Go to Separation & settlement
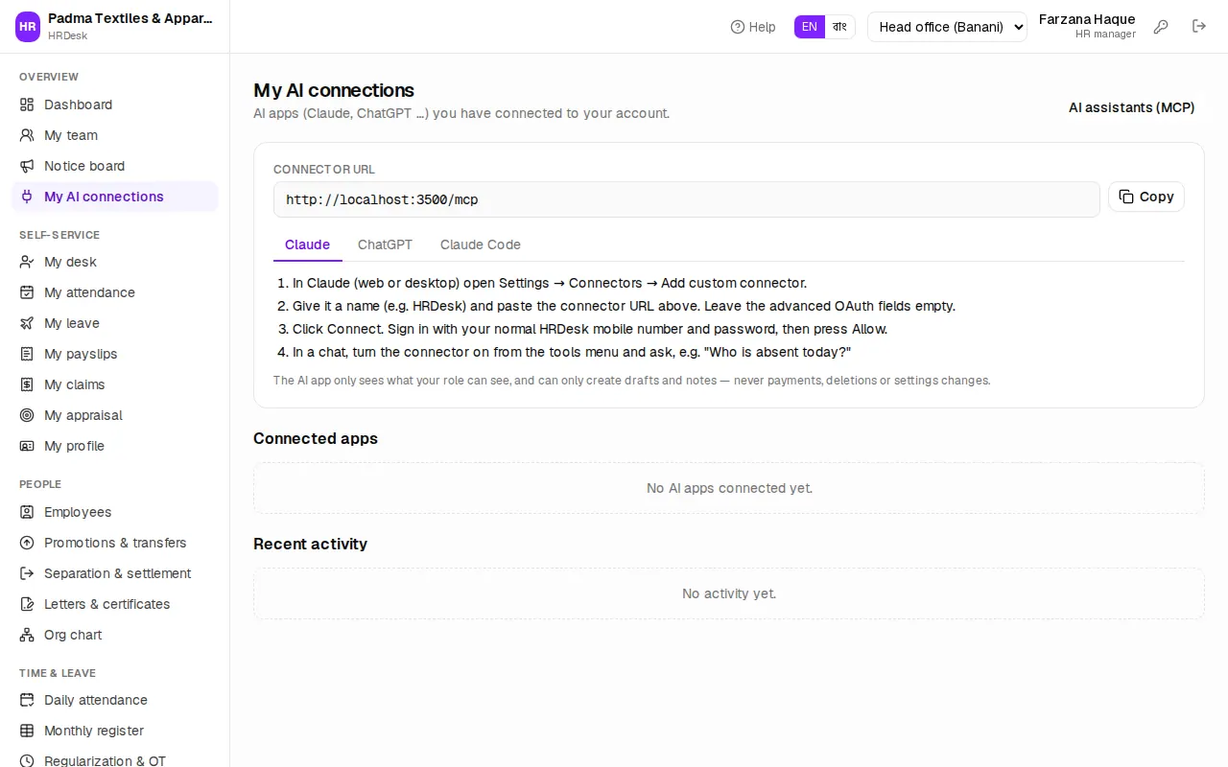 click(115, 573)
